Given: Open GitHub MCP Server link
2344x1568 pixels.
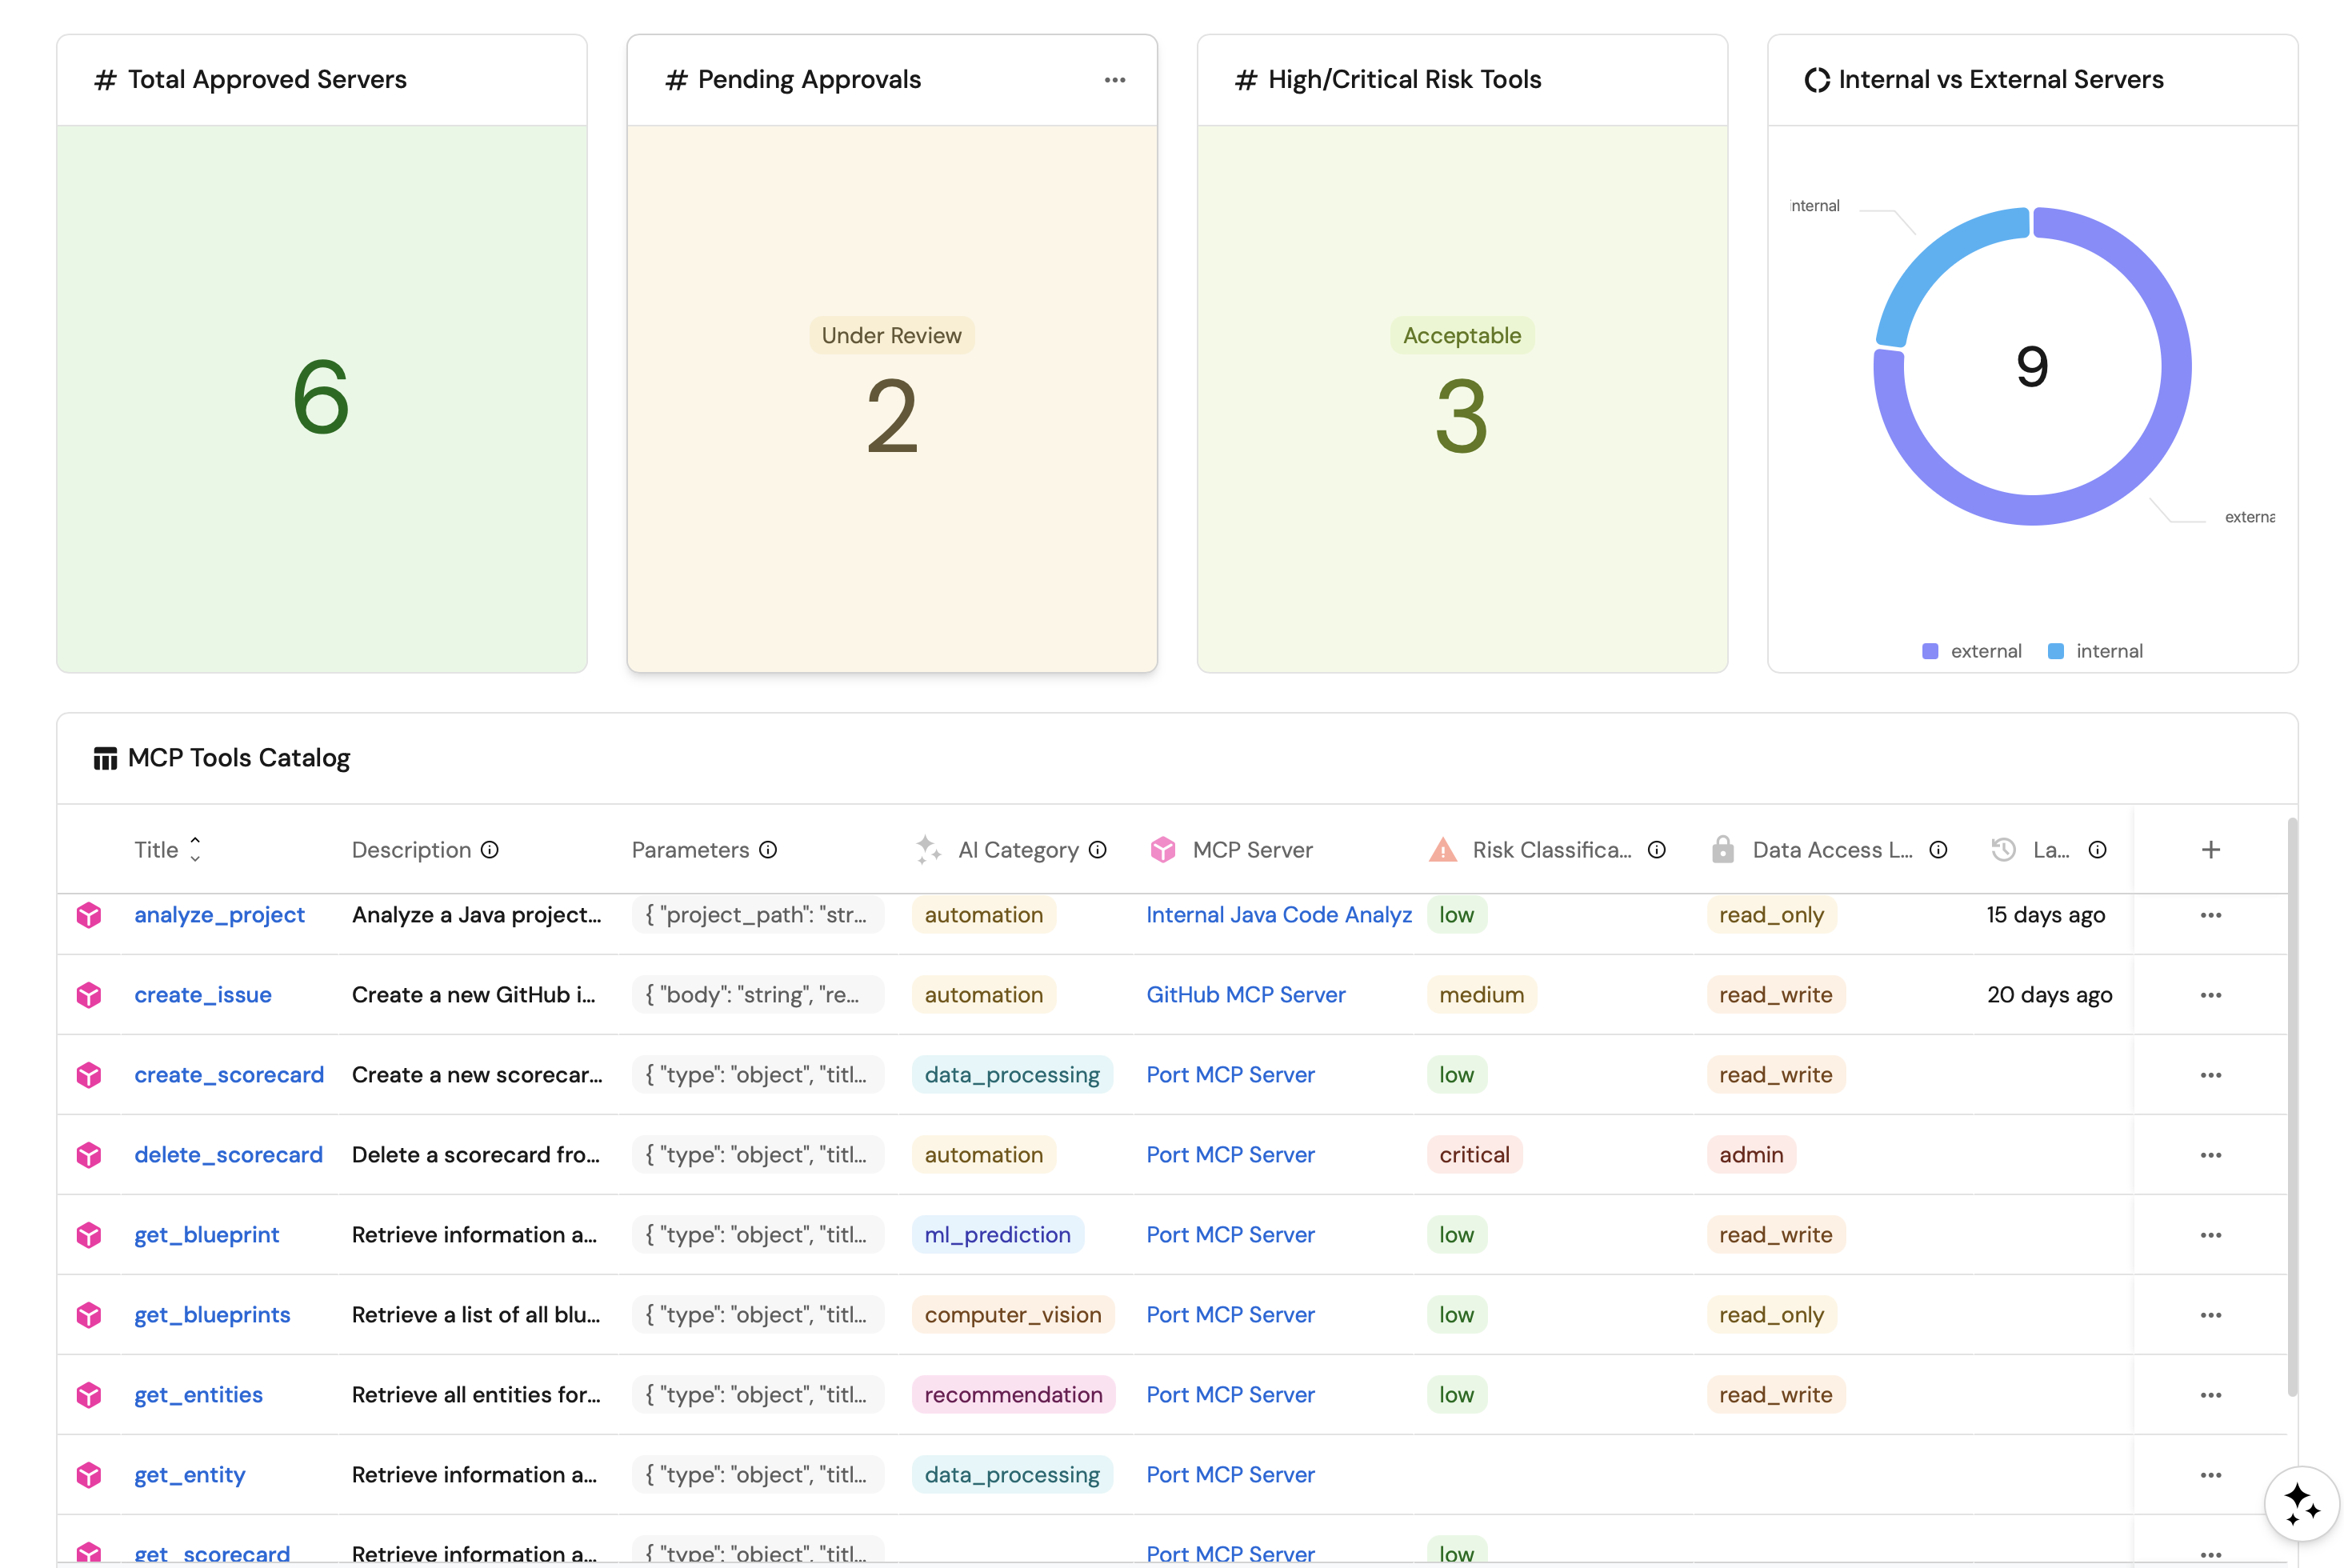Looking at the screenshot, I should [x=1245, y=995].
